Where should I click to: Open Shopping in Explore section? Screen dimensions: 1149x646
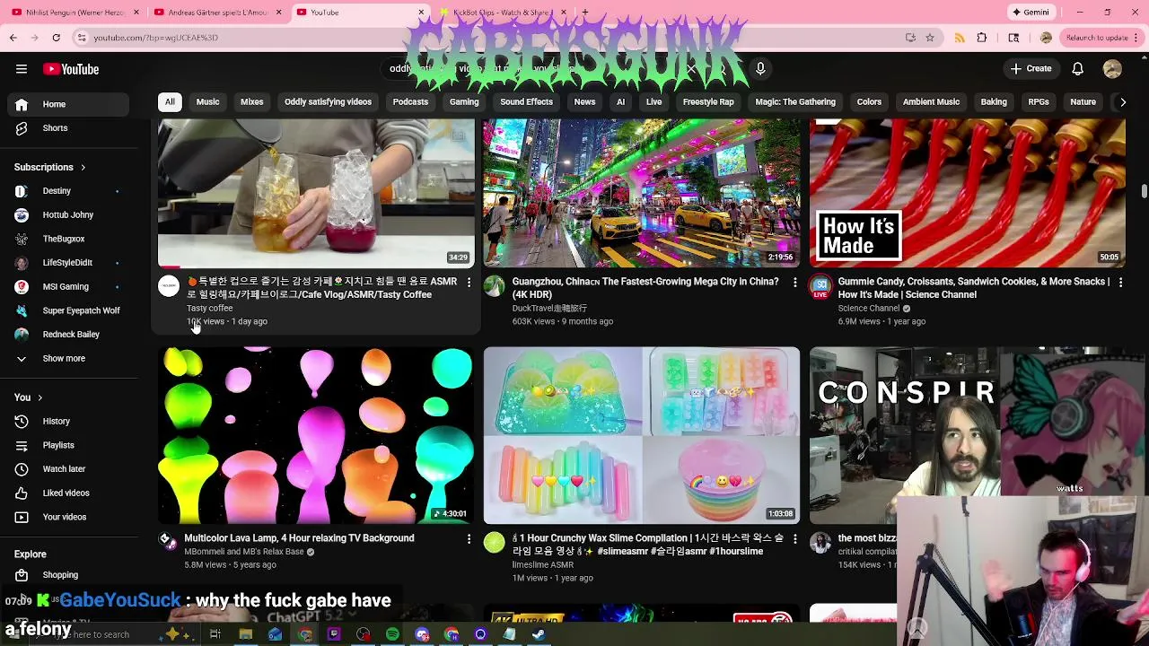[x=67, y=575]
